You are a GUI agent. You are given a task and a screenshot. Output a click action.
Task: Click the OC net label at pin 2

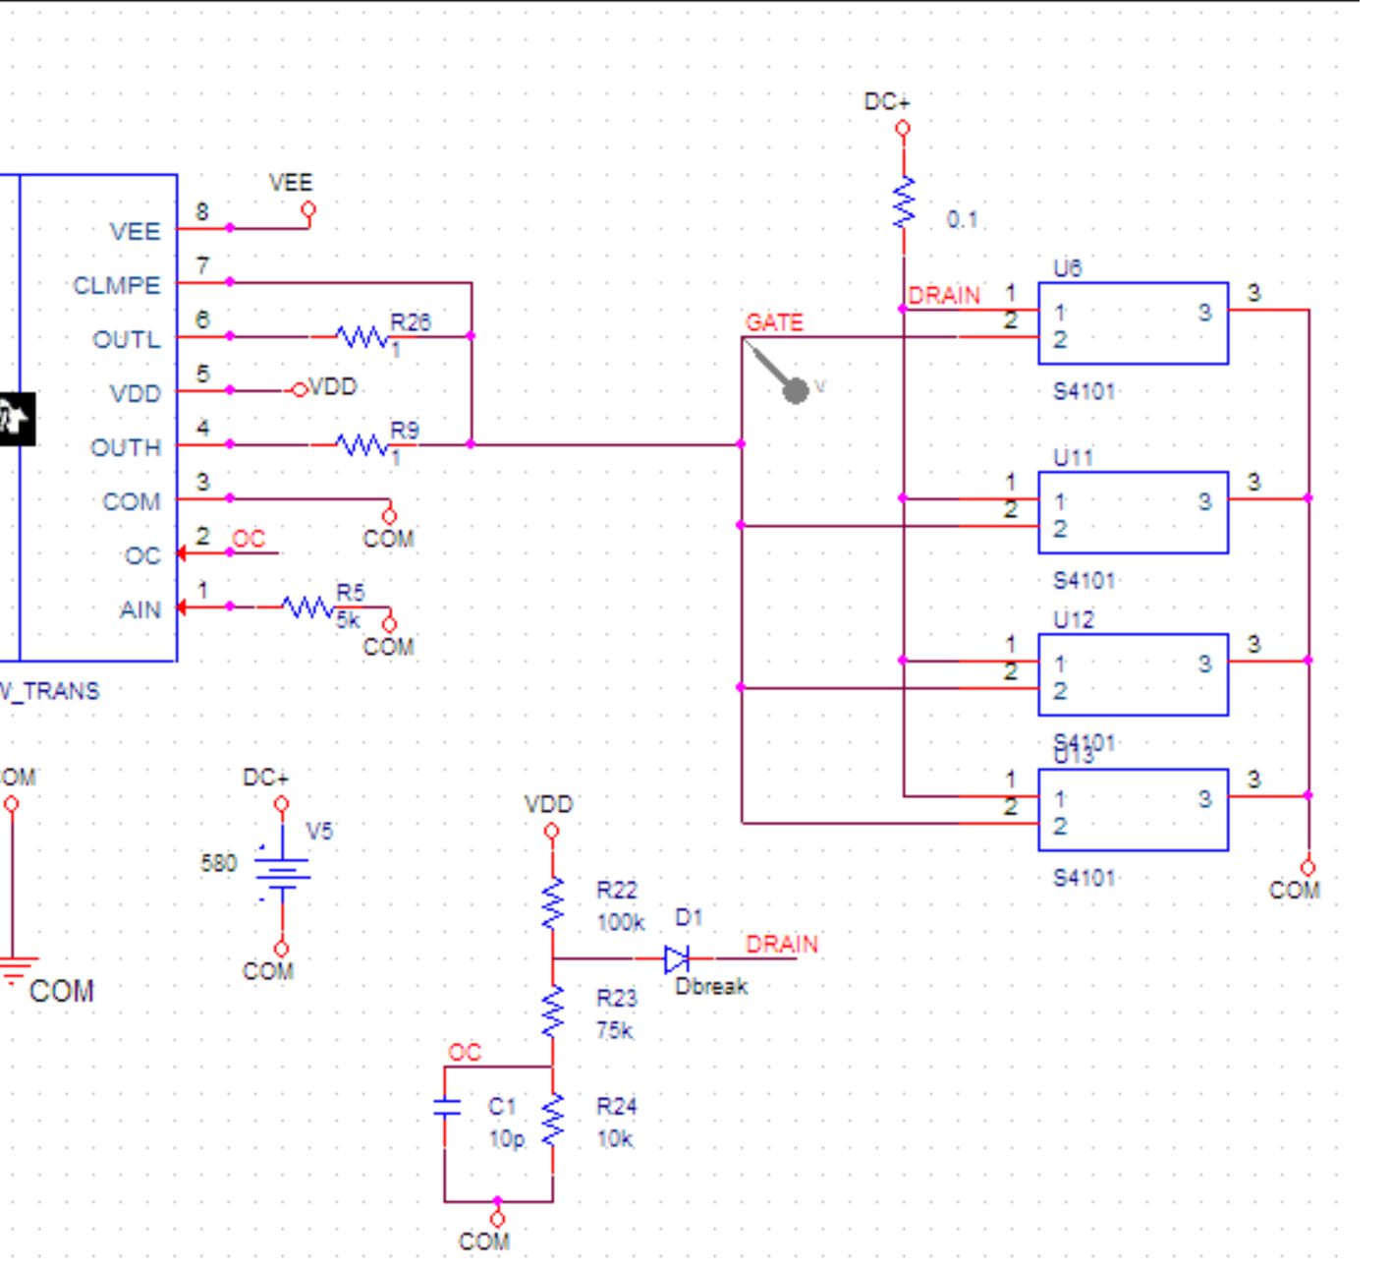(x=249, y=539)
